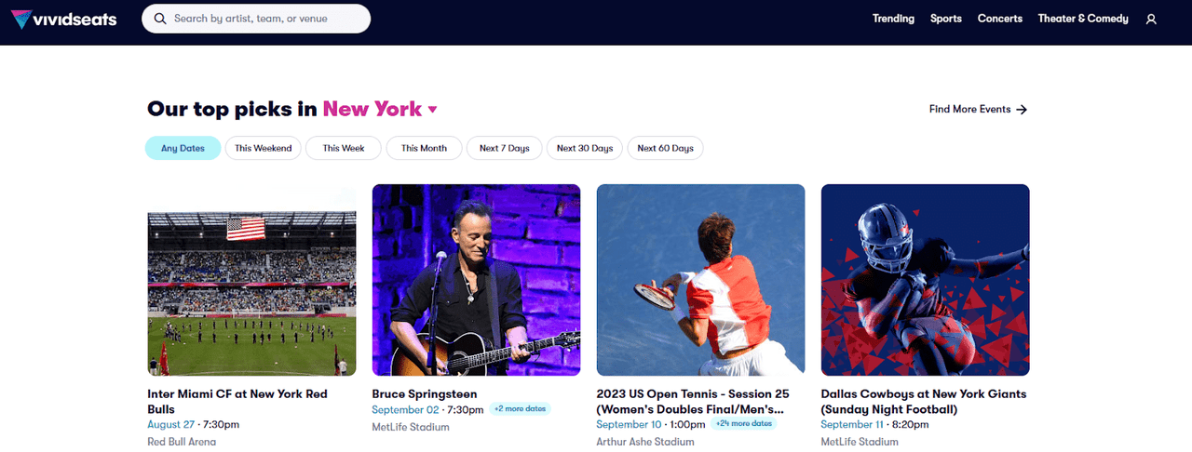Focus the artist, team, or venue search field

256,19
